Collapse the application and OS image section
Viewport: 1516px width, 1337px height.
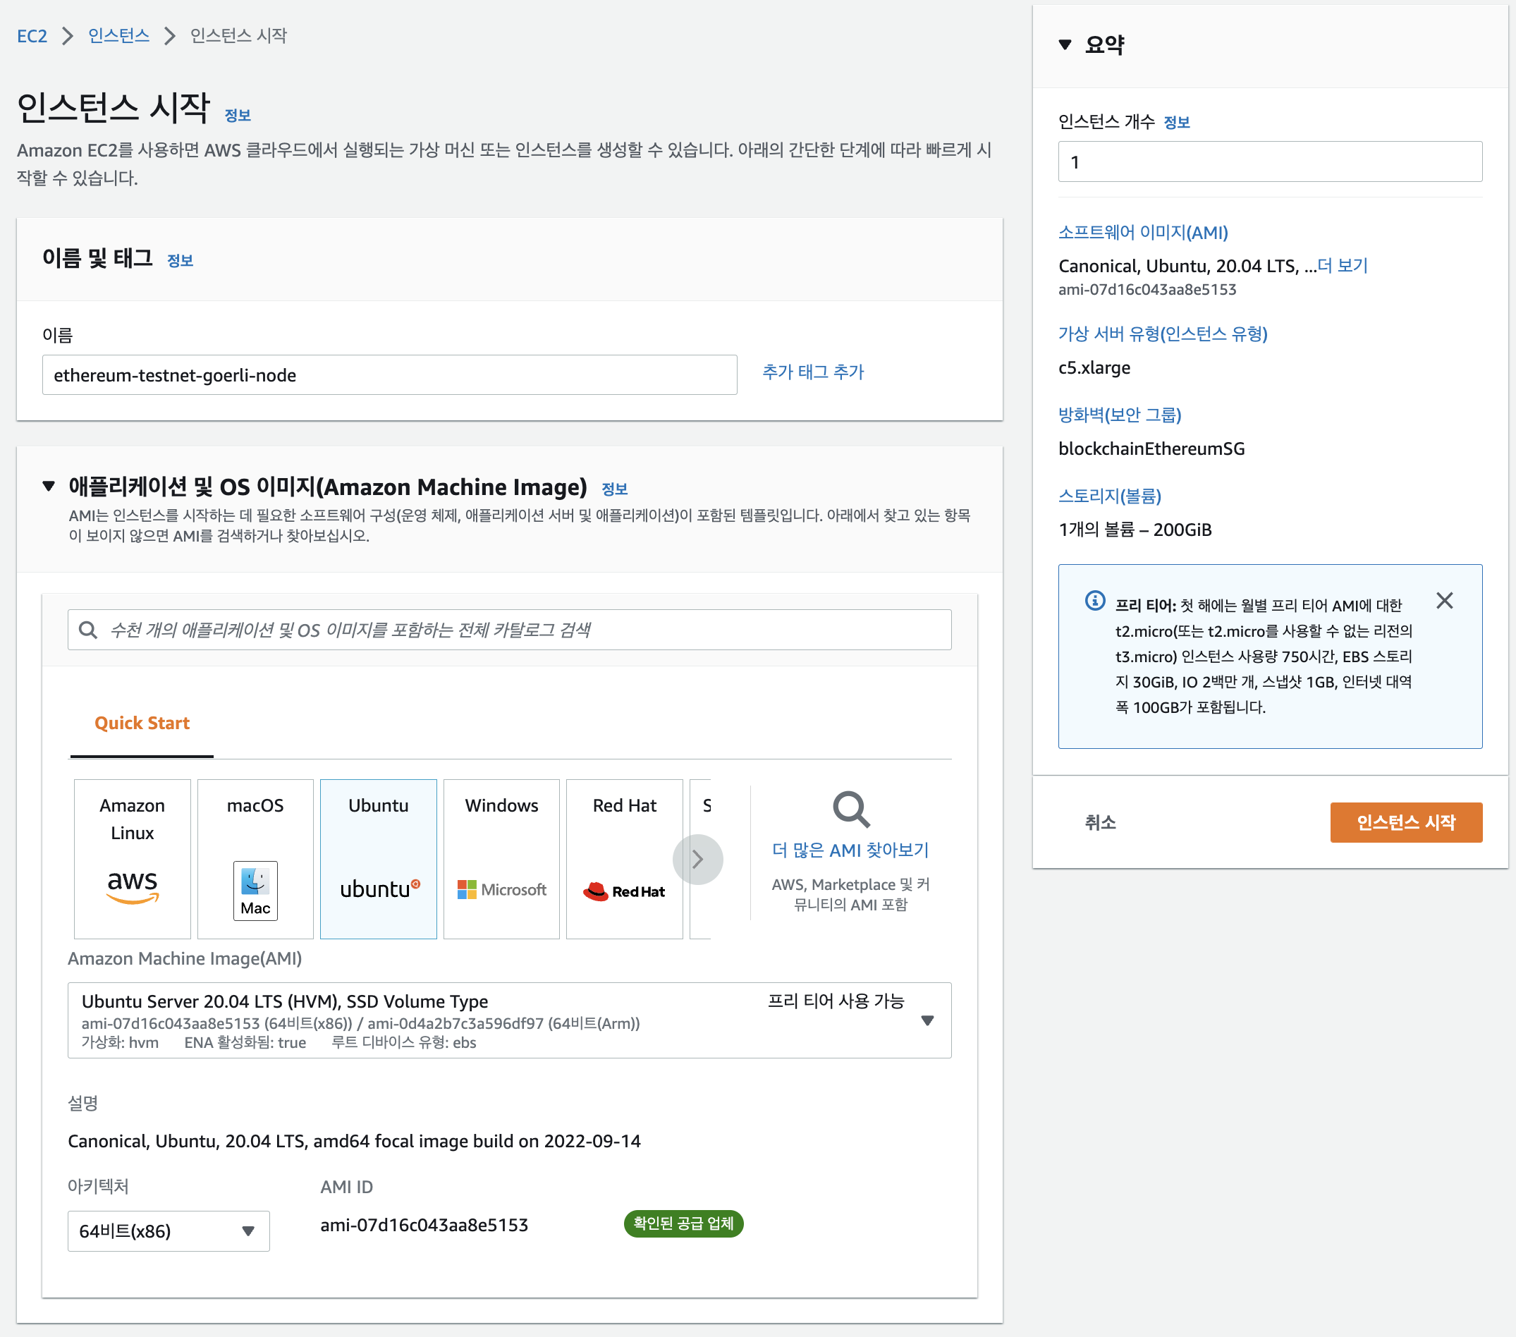pos(49,487)
